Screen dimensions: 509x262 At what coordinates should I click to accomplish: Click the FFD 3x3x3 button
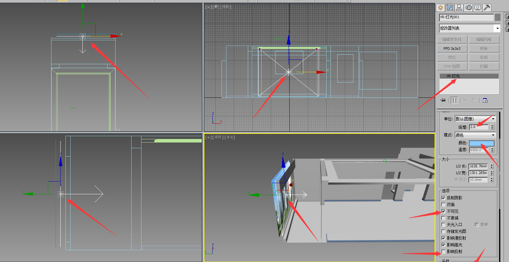click(x=452, y=49)
